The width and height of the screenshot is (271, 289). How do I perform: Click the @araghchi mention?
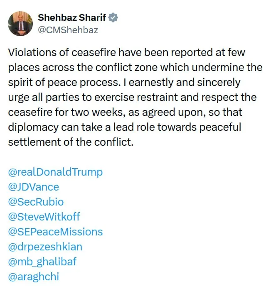pyautogui.click(x=34, y=277)
